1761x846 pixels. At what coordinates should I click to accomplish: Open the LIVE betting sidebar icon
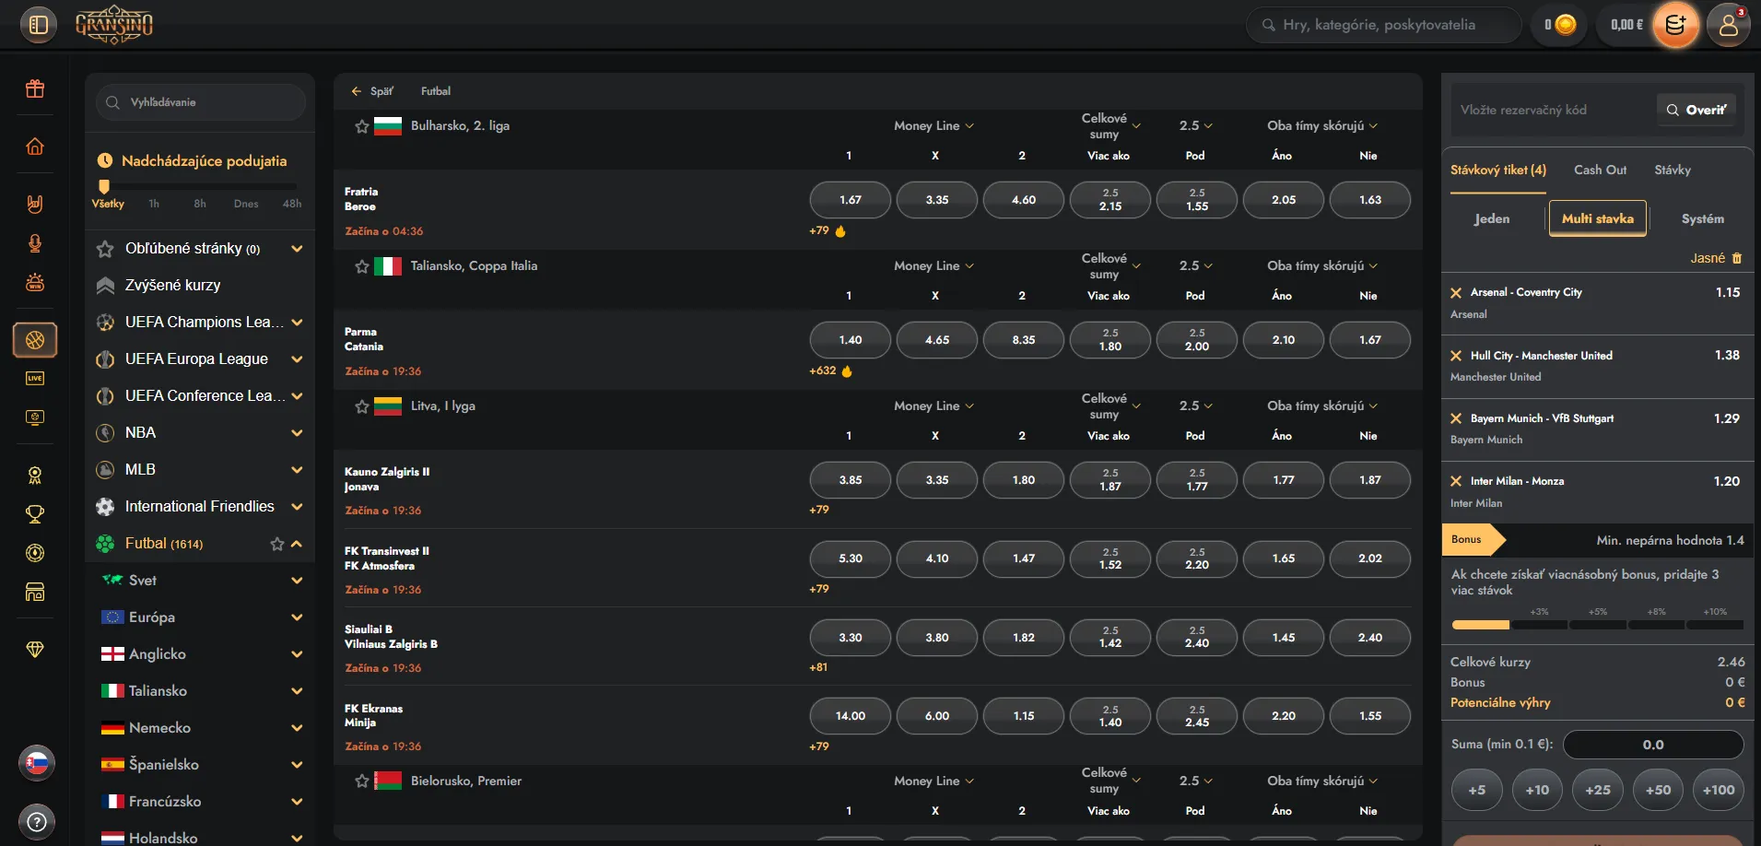click(35, 378)
